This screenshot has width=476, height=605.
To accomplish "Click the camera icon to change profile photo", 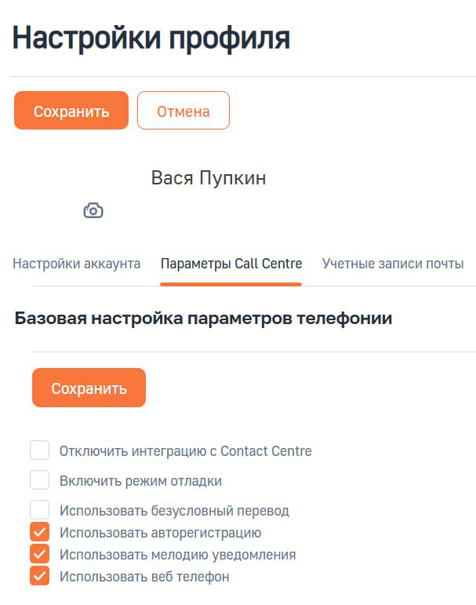I will pos(93,210).
